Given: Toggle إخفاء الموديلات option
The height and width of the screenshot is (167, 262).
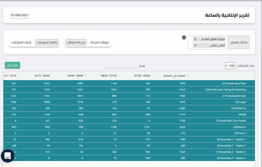Looking at the screenshot, I should coord(21,42).
